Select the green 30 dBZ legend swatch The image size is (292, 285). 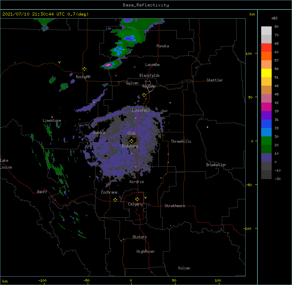click(266, 141)
